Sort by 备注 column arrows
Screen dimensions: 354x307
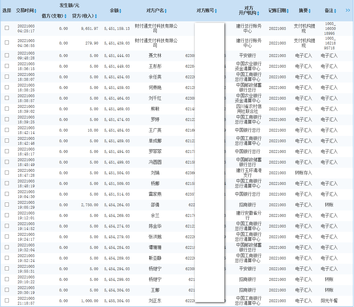coord(335,11)
